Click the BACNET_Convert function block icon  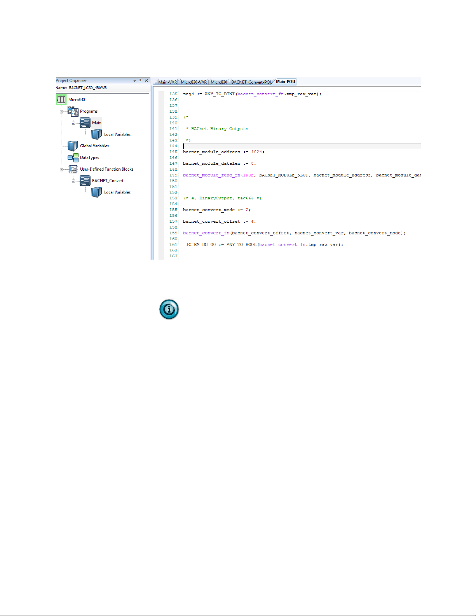(85, 181)
